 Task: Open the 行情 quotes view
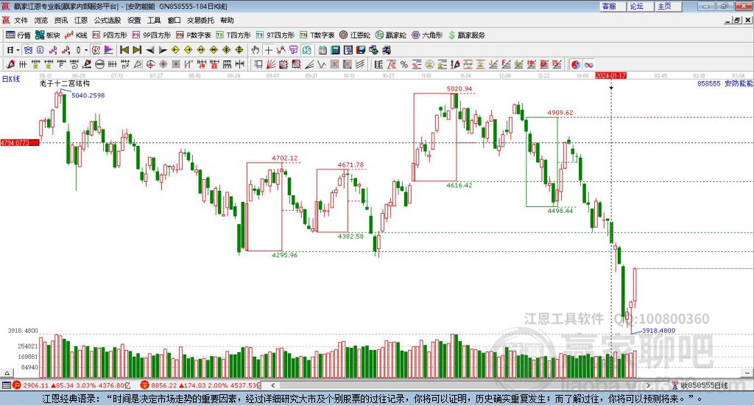click(18, 35)
